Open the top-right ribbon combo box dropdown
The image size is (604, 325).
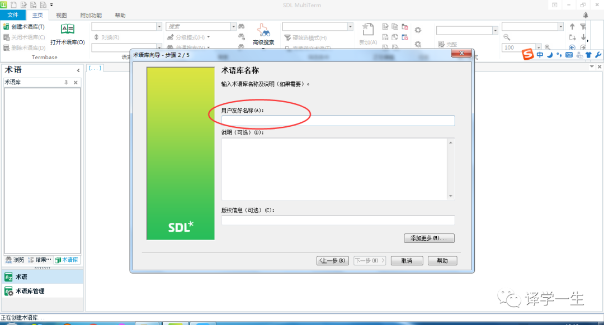pyautogui.click(x=560, y=26)
